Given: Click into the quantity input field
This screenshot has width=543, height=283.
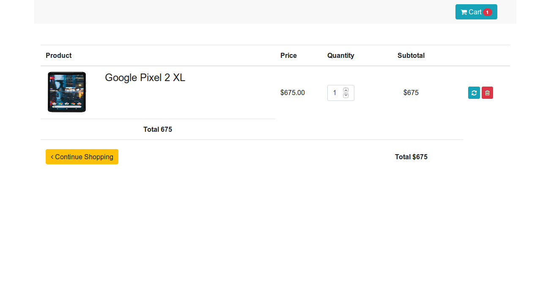Looking at the screenshot, I should coord(335,93).
